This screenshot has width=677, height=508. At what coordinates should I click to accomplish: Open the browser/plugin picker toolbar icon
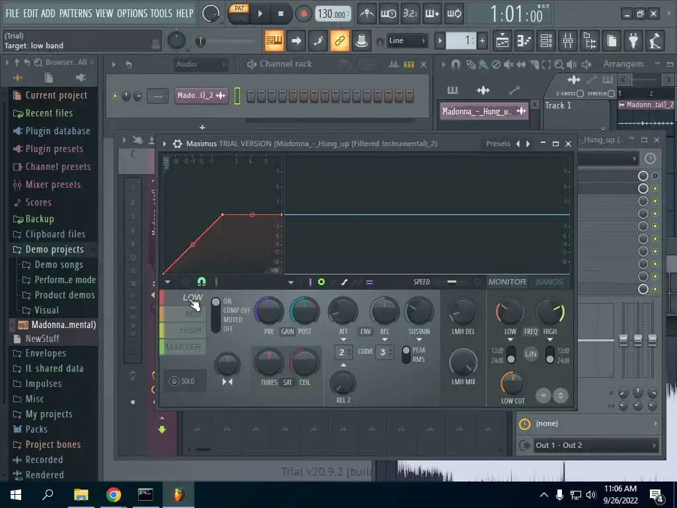(x=590, y=41)
